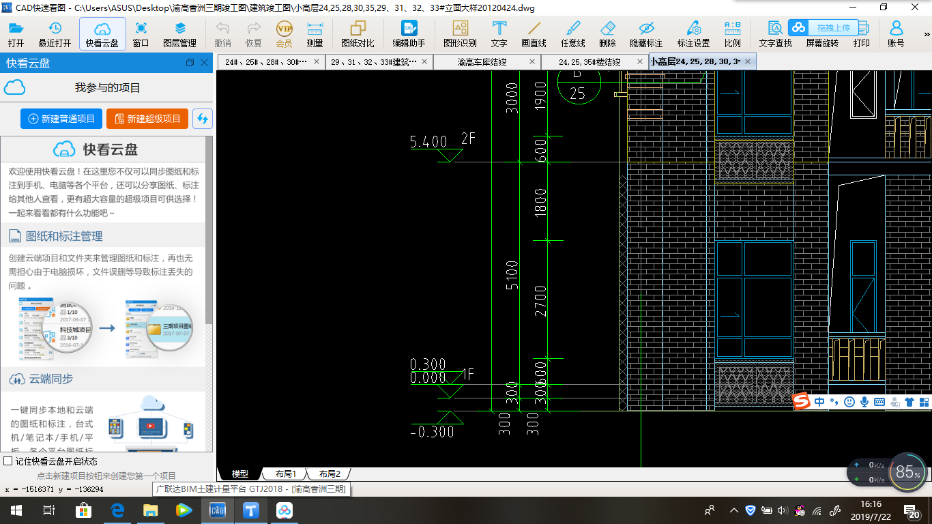Click the 我参与的项目 heading
Screen dimensions: 932x524
(107, 88)
